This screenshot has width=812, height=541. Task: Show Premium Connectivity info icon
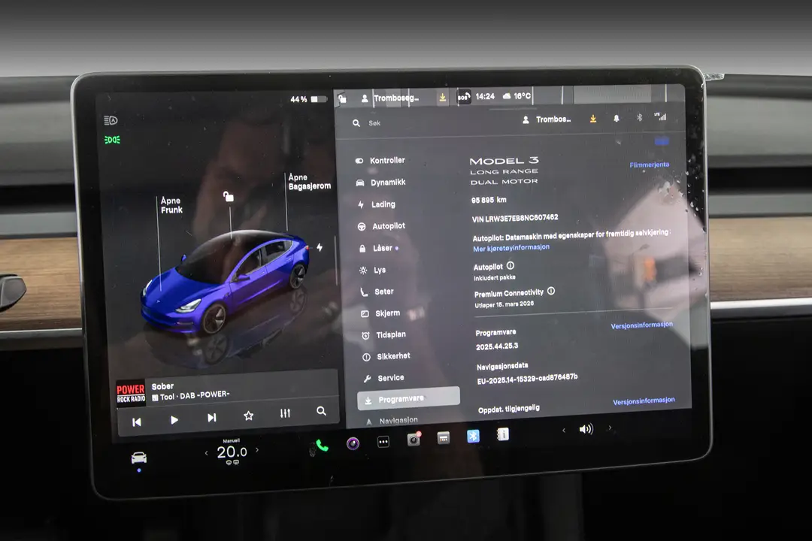(x=551, y=291)
